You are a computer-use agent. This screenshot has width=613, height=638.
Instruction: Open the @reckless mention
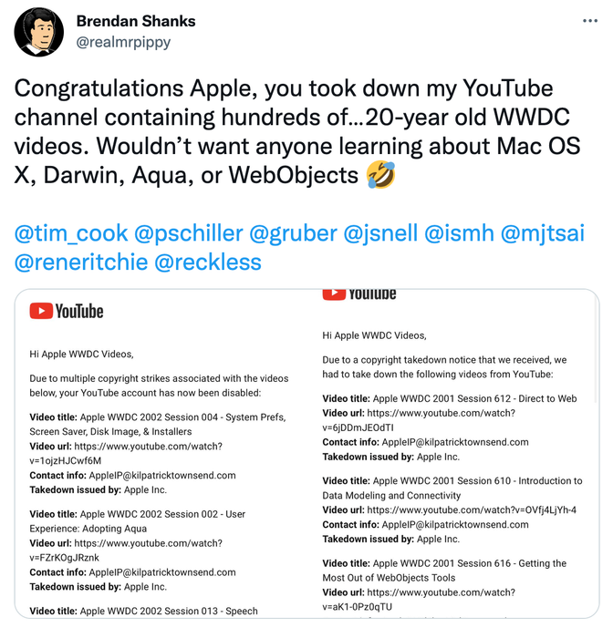(208, 262)
